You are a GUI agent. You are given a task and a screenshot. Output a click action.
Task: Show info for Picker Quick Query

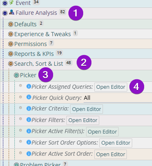(x=29, y=97)
